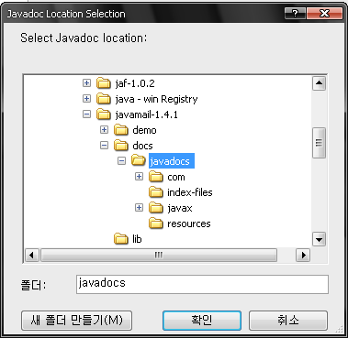
Task: Click the docs folder icon
Action: tap(121, 146)
